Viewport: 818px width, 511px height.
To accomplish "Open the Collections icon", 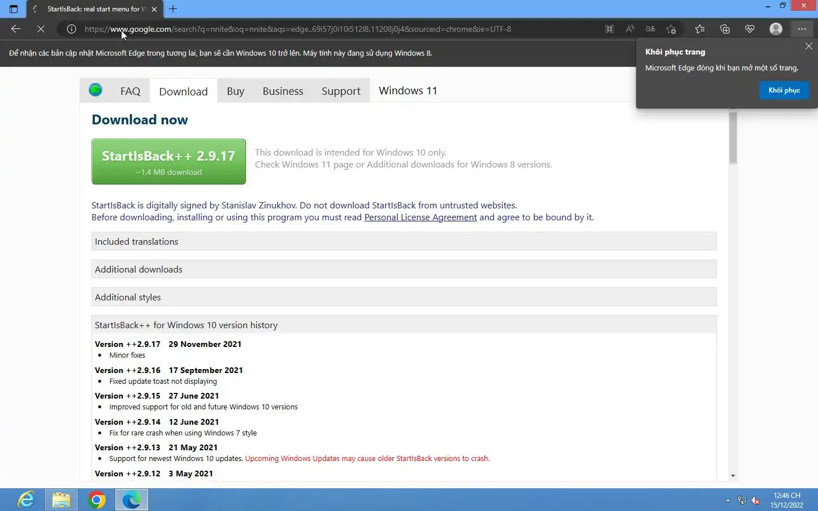I will 725,29.
